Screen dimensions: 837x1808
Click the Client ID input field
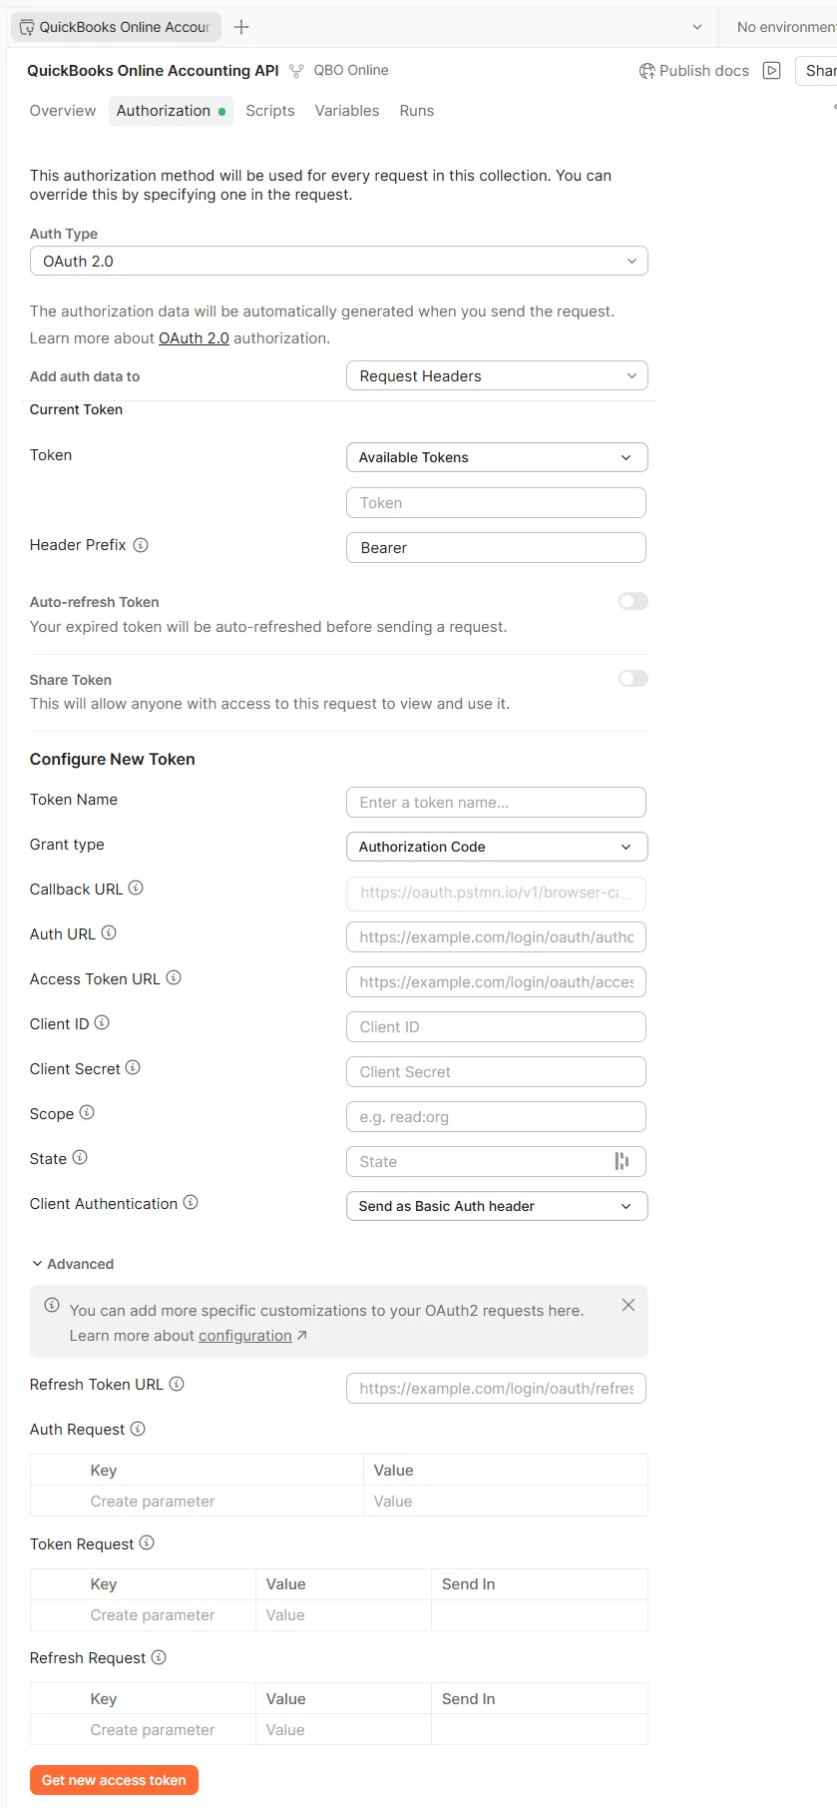pyautogui.click(x=497, y=1027)
